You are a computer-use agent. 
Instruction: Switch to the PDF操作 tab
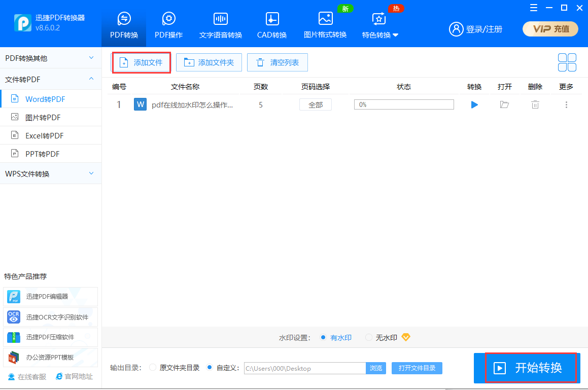click(x=169, y=25)
